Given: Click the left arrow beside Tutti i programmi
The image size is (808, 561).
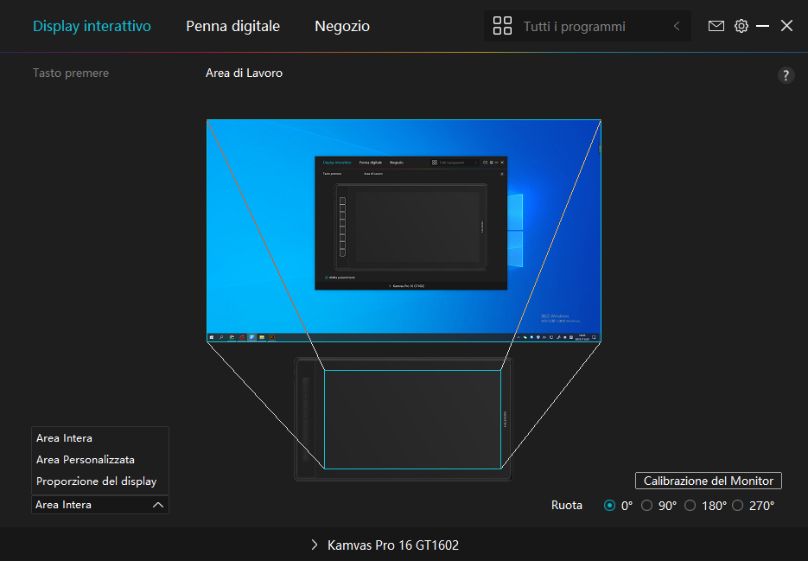Looking at the screenshot, I should coord(676,26).
